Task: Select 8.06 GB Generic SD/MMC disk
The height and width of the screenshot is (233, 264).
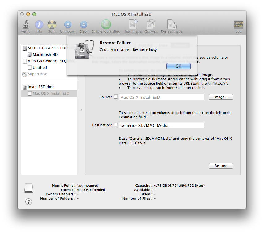Action: coord(45,61)
